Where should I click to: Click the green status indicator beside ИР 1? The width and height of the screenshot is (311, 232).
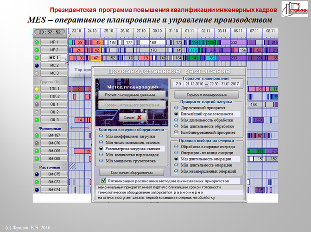(x=37, y=42)
